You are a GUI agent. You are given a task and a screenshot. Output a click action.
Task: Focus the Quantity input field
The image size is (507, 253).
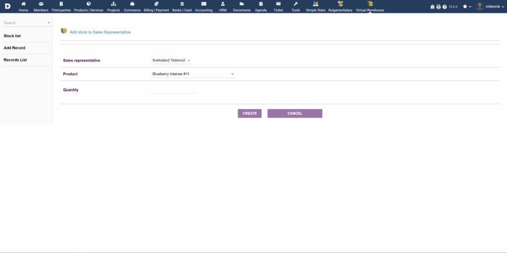[x=173, y=90]
